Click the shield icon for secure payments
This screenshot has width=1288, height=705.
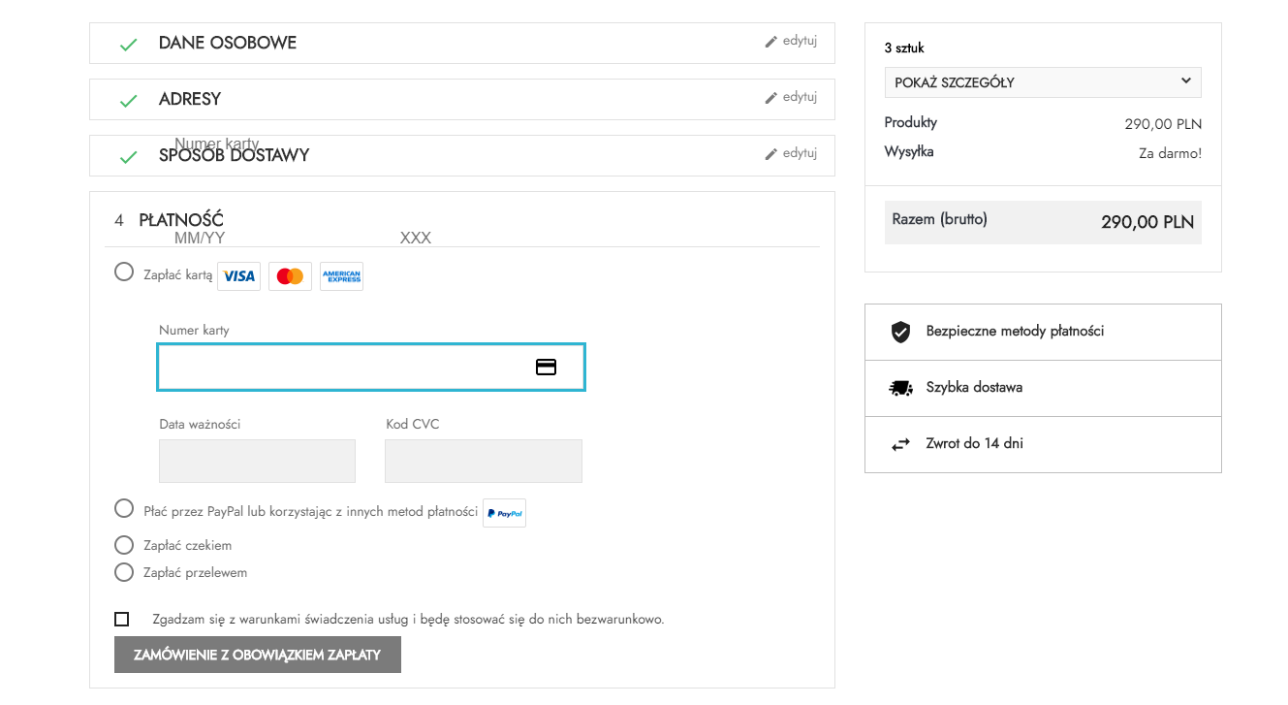point(900,332)
